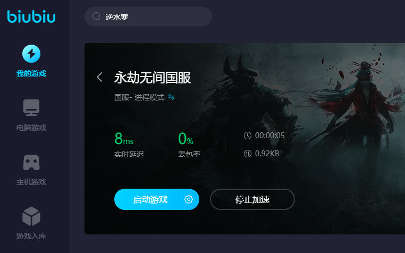Switch mode via the blue swap arrows
Screen dimensions: 405x253
(171, 97)
